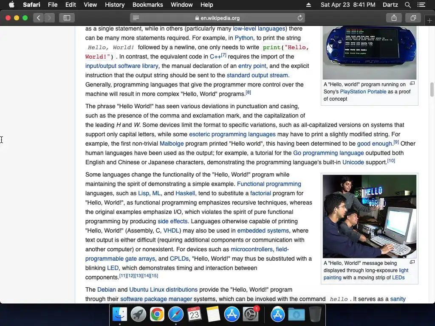Image resolution: width=435 pixels, height=326 pixels.
Task: Open the Unicode link
Action: [x=353, y=163]
